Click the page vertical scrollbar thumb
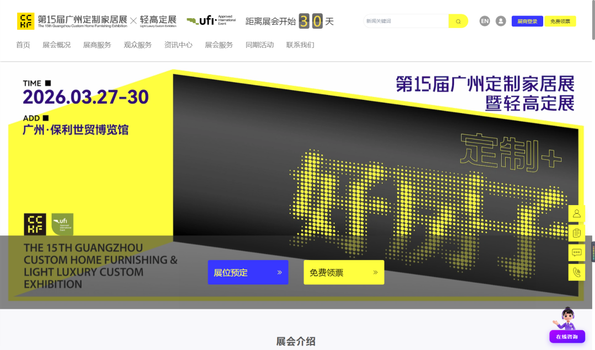The width and height of the screenshot is (595, 350). pyautogui.click(x=593, y=20)
